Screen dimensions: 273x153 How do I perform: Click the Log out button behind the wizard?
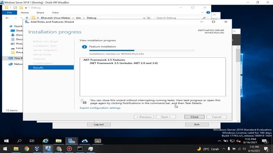pyautogui.click(x=99, y=125)
